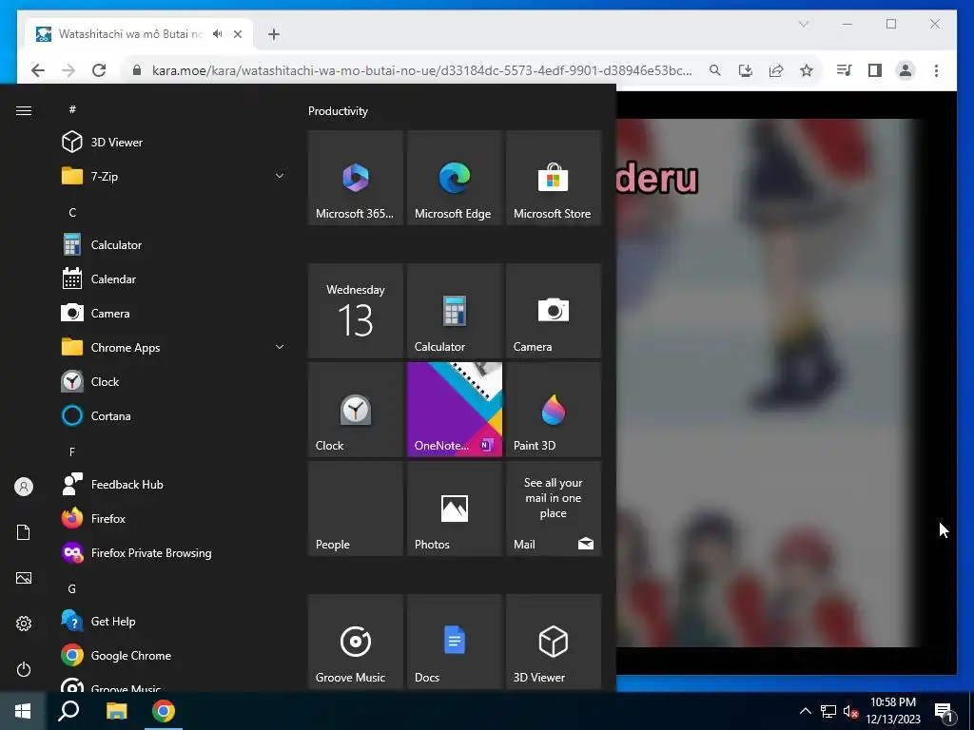
Task: Go back in Chrome history
Action: (x=38, y=70)
